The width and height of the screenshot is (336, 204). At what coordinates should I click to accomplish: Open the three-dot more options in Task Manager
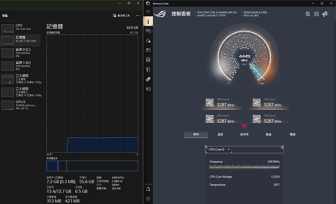pyautogui.click(x=137, y=16)
